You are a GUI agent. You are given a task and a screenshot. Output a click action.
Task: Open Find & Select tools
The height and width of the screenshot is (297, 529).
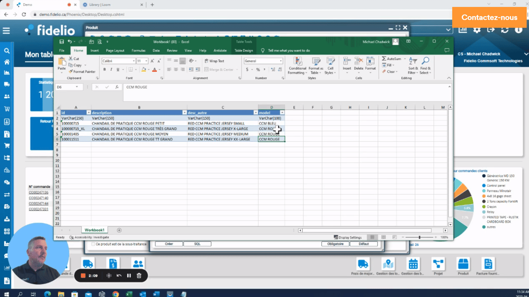(x=425, y=66)
